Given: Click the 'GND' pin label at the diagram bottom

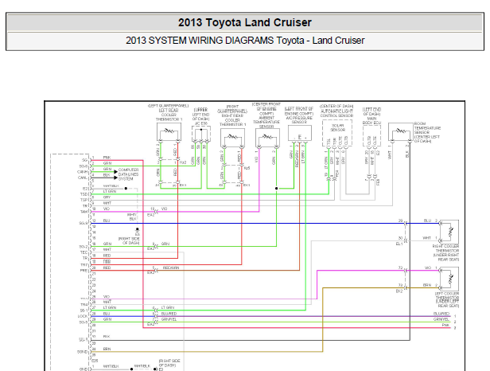Looking at the screenshot, I should [x=84, y=369].
